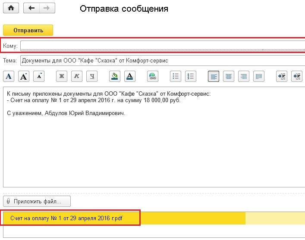Click line 'Счет на оплату № 1 от 29 апреля'
Image resolution: width=305 pixels, height=240 pixels.
tap(94, 100)
